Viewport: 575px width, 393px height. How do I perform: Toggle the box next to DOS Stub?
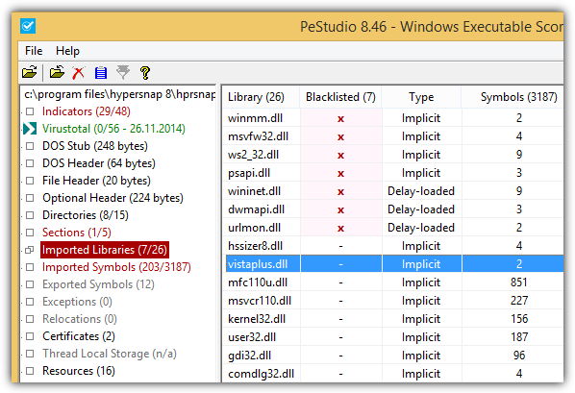coord(30,146)
